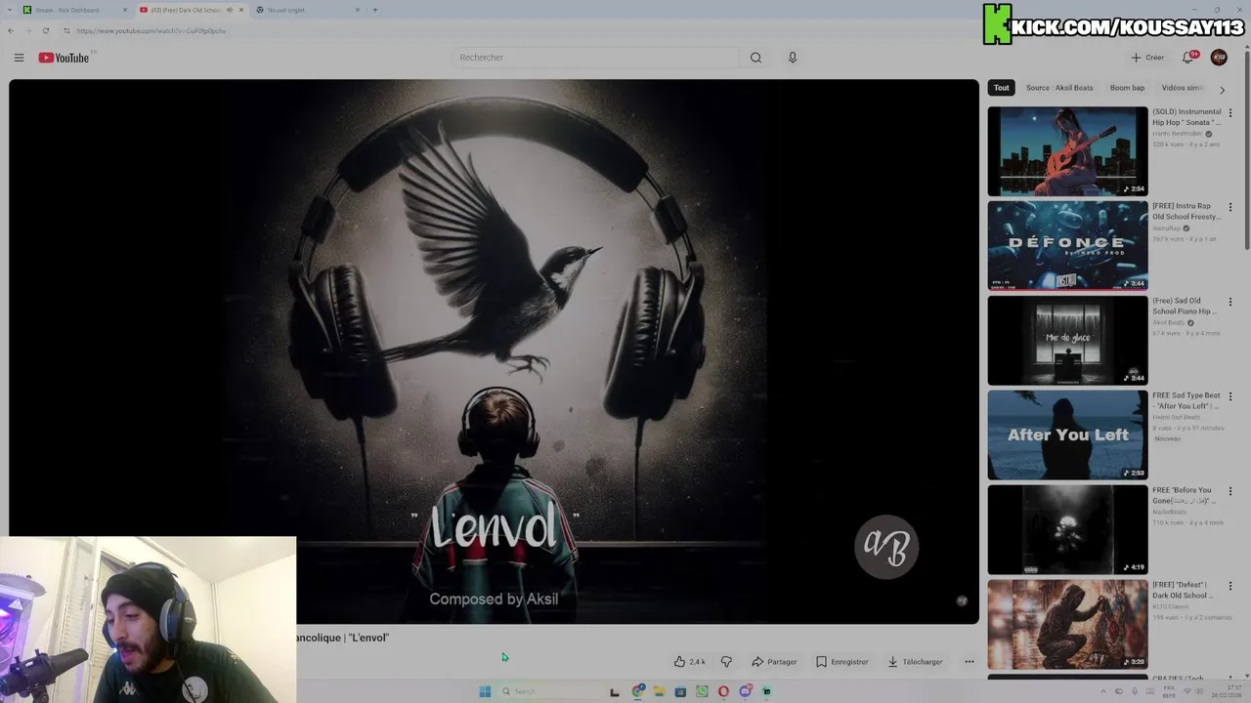
Task: Go forward in browser history
Action: tap(28, 30)
